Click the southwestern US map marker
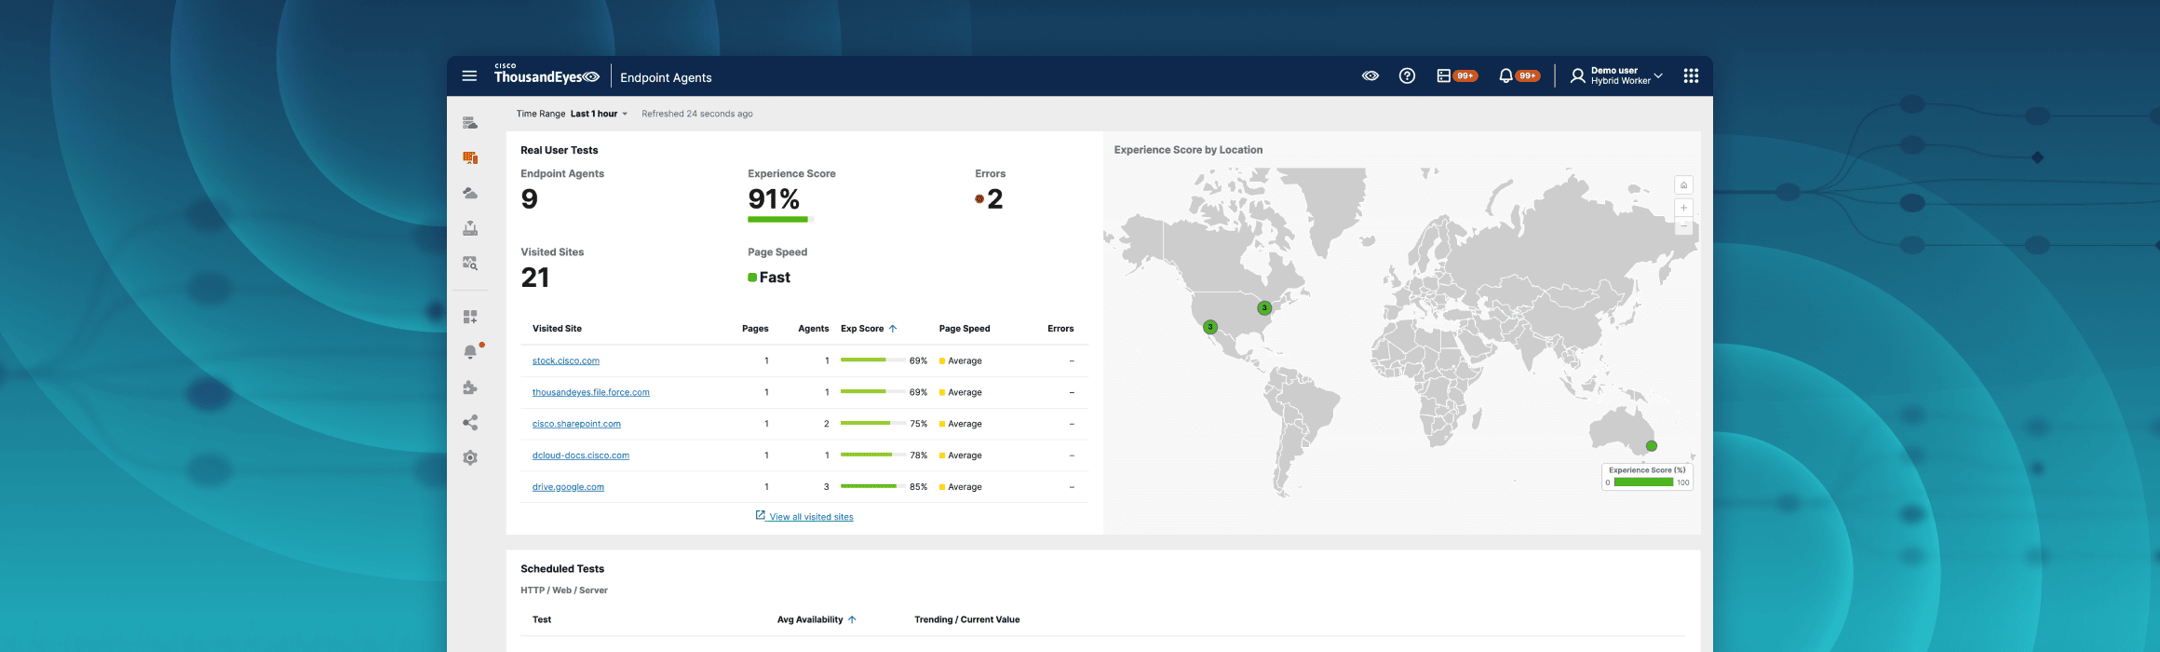The height and width of the screenshot is (652, 2160). tap(1210, 327)
